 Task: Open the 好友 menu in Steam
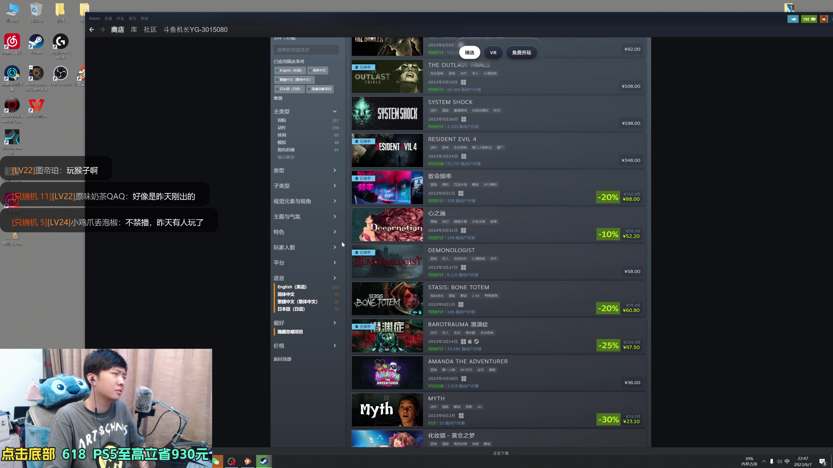[x=120, y=19]
